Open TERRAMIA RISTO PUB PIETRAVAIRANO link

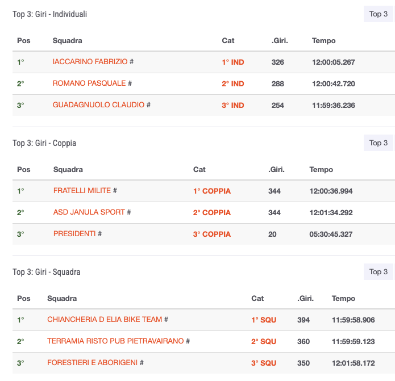point(115,341)
